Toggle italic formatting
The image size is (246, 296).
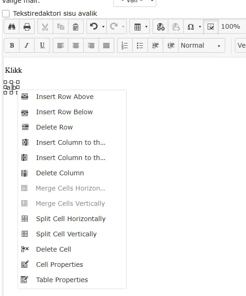point(27,45)
